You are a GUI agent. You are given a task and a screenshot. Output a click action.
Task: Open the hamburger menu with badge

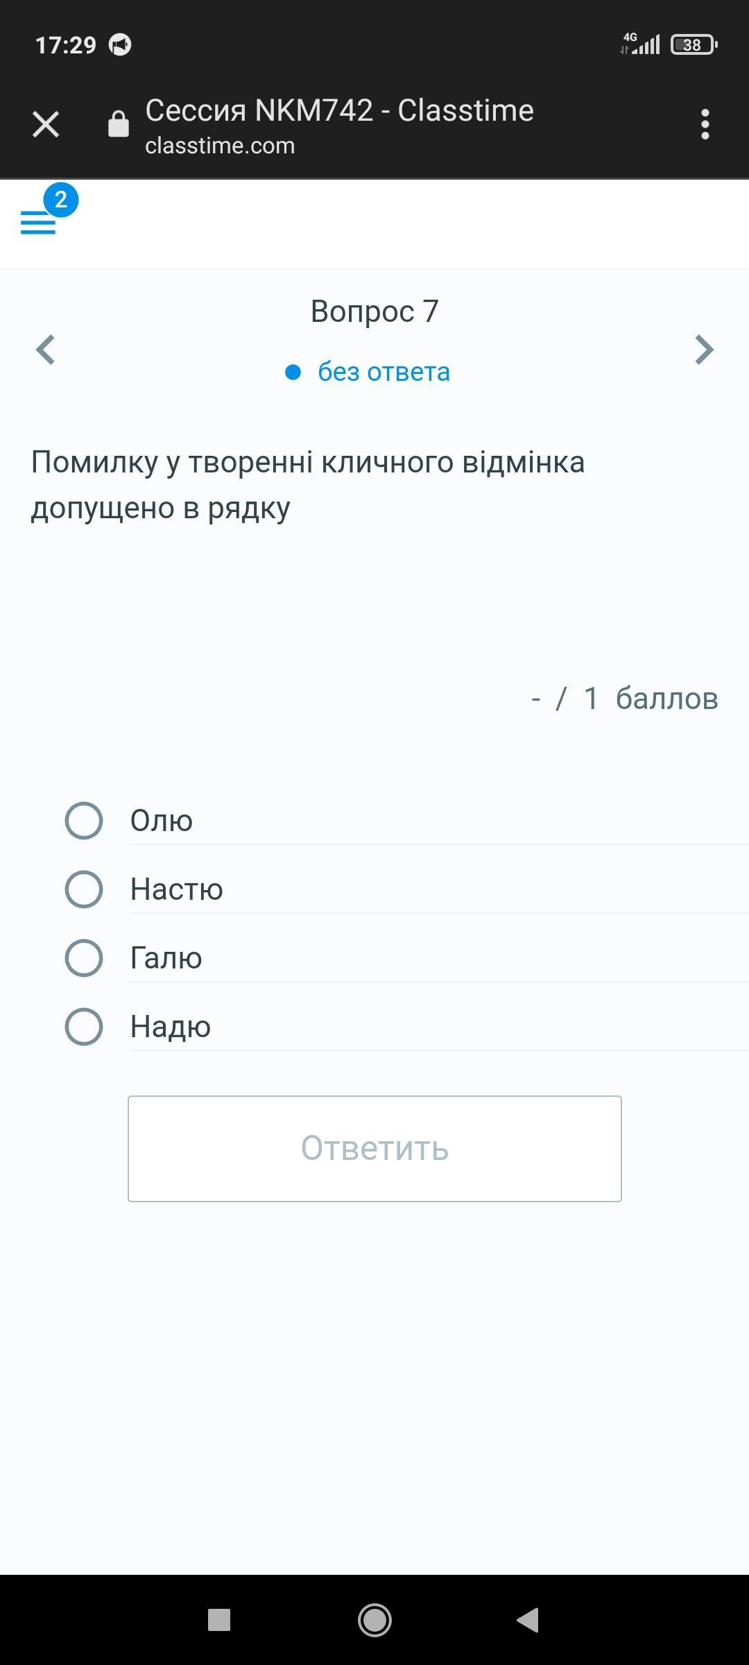(x=38, y=223)
